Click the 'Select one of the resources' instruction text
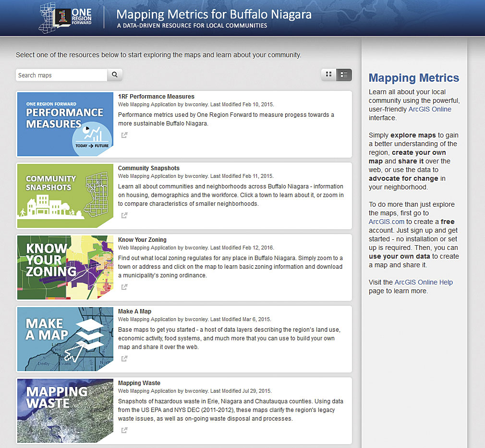Screen dimensions: 485x448 pyautogui.click(x=158, y=55)
